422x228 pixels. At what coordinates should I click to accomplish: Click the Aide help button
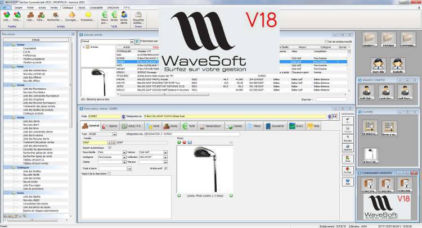[348, 182]
